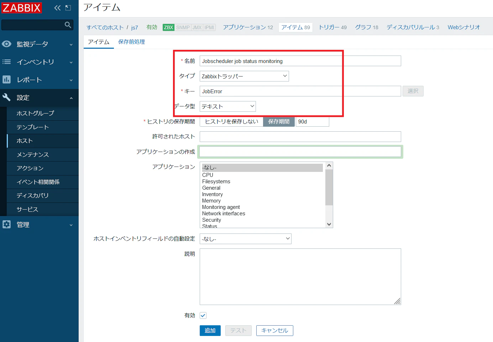Open アプリケーション 12 link

(248, 27)
